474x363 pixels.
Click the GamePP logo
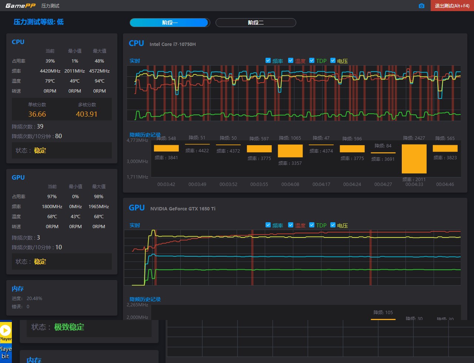click(x=20, y=6)
